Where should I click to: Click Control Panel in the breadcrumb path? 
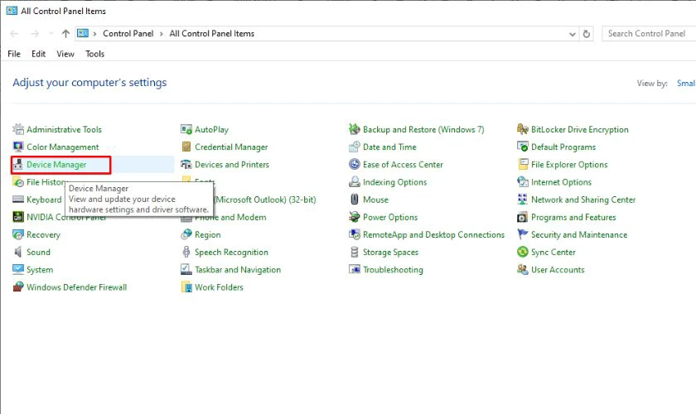coord(128,34)
